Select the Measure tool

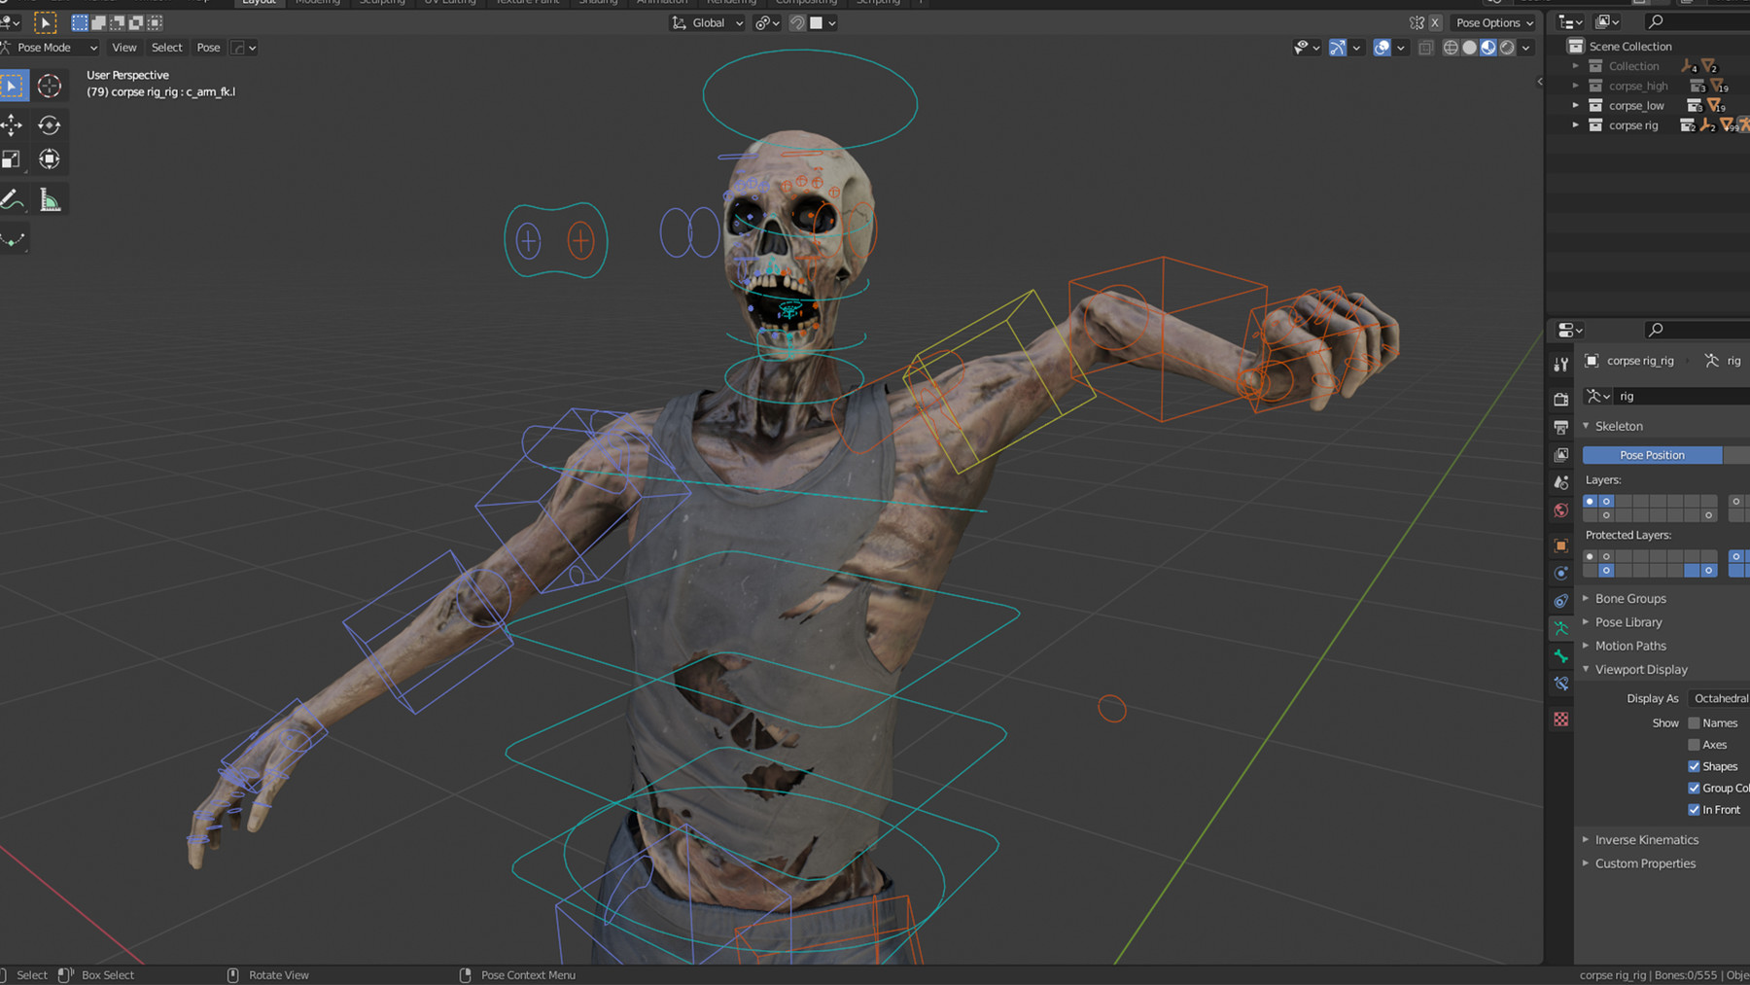click(49, 197)
